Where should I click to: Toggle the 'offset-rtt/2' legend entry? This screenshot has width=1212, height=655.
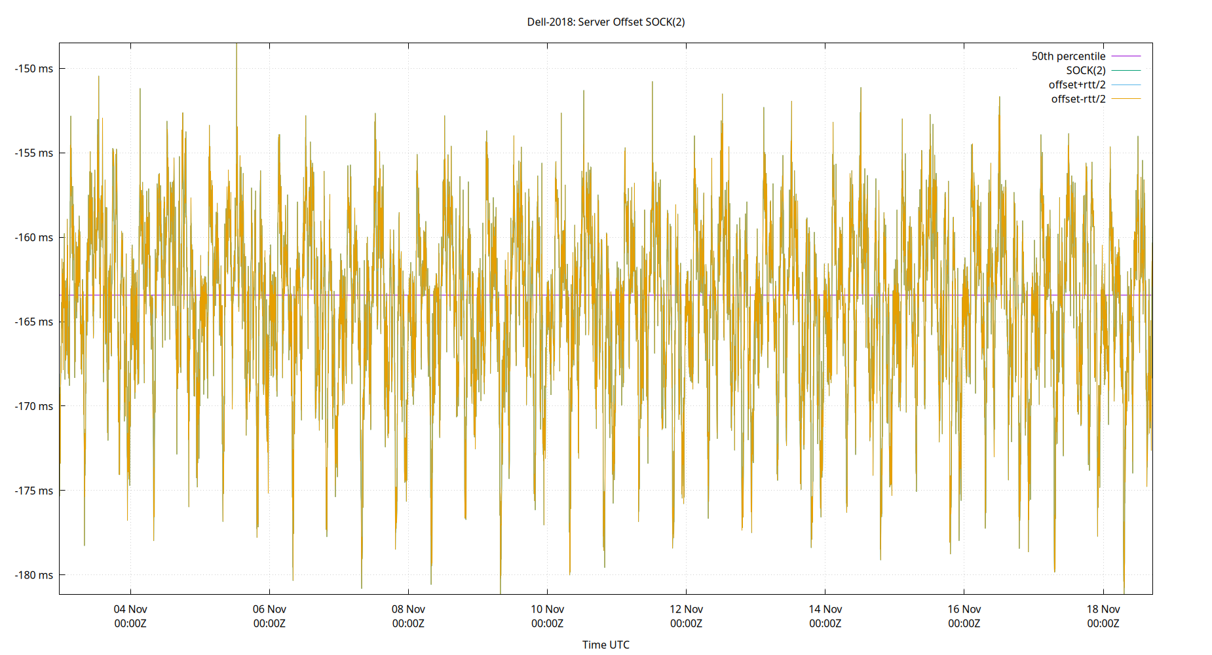tap(1077, 99)
